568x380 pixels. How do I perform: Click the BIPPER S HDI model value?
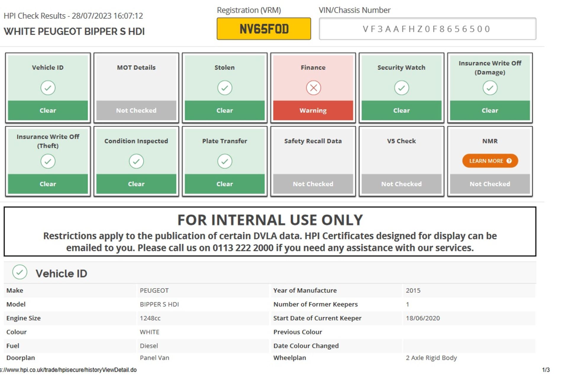tap(159, 304)
